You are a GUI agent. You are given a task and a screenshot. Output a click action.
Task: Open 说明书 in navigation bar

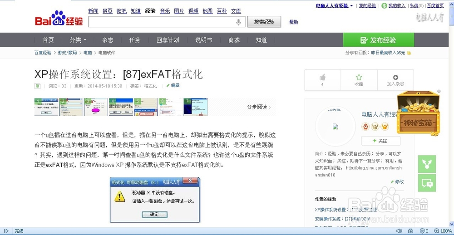point(203,40)
